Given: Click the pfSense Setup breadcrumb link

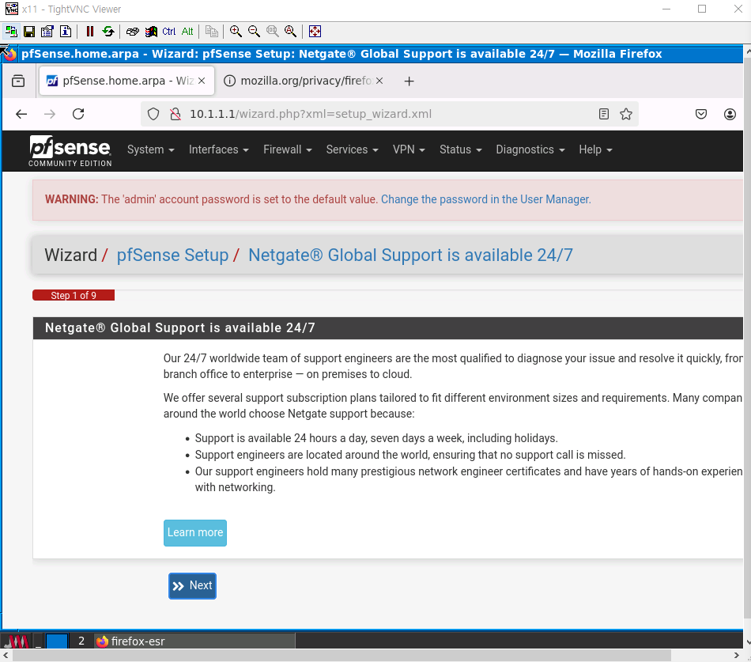Looking at the screenshot, I should tap(172, 255).
